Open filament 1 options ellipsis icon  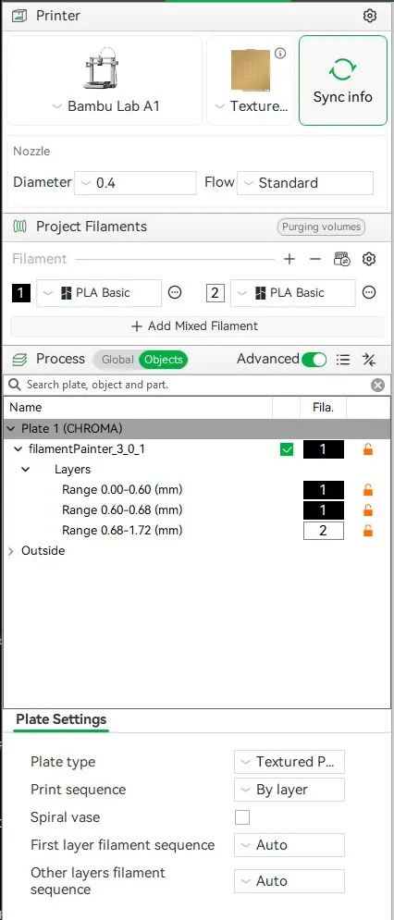point(175,292)
